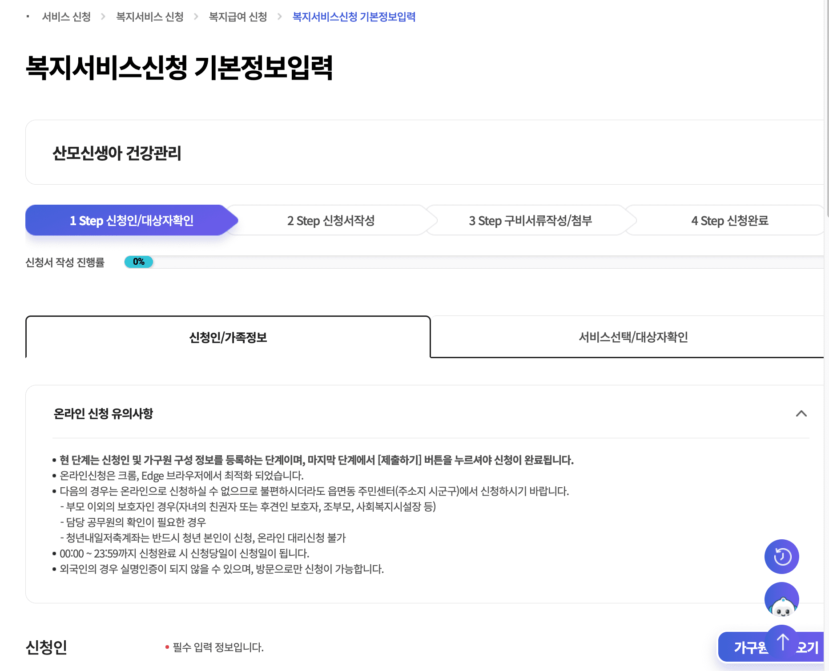Click the 복지급여 신청 breadcrumb
Screen dimensions: 829x671
[237, 17]
